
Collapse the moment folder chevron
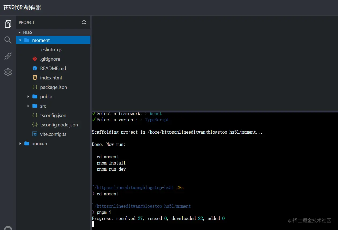(20, 40)
